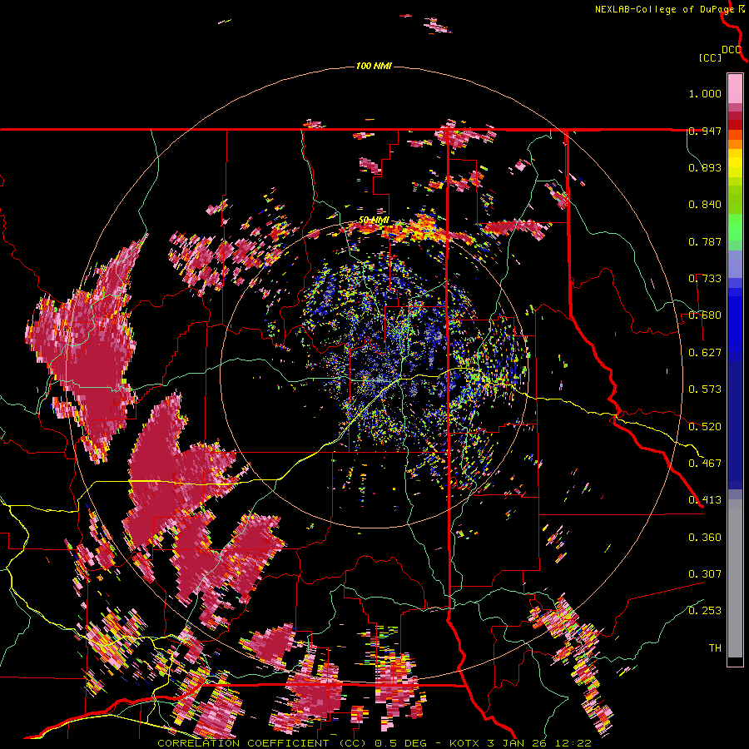
Task: Pick the gray band at color bar bottom
Action: [x=735, y=578]
